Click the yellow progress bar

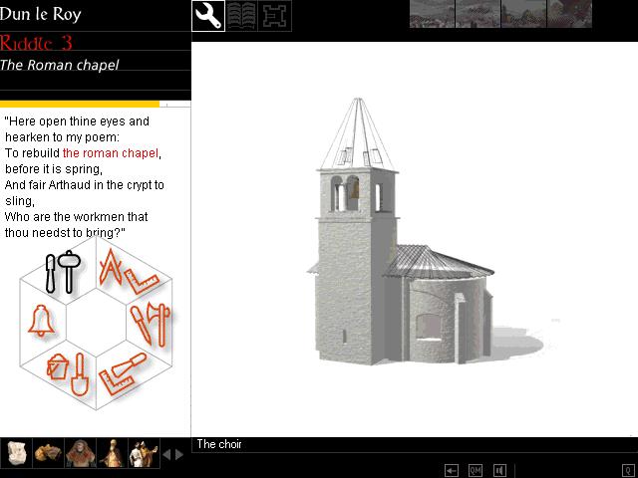[x=80, y=105]
